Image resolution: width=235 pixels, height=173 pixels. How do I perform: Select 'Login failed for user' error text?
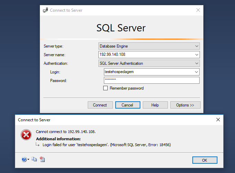[x=107, y=145]
